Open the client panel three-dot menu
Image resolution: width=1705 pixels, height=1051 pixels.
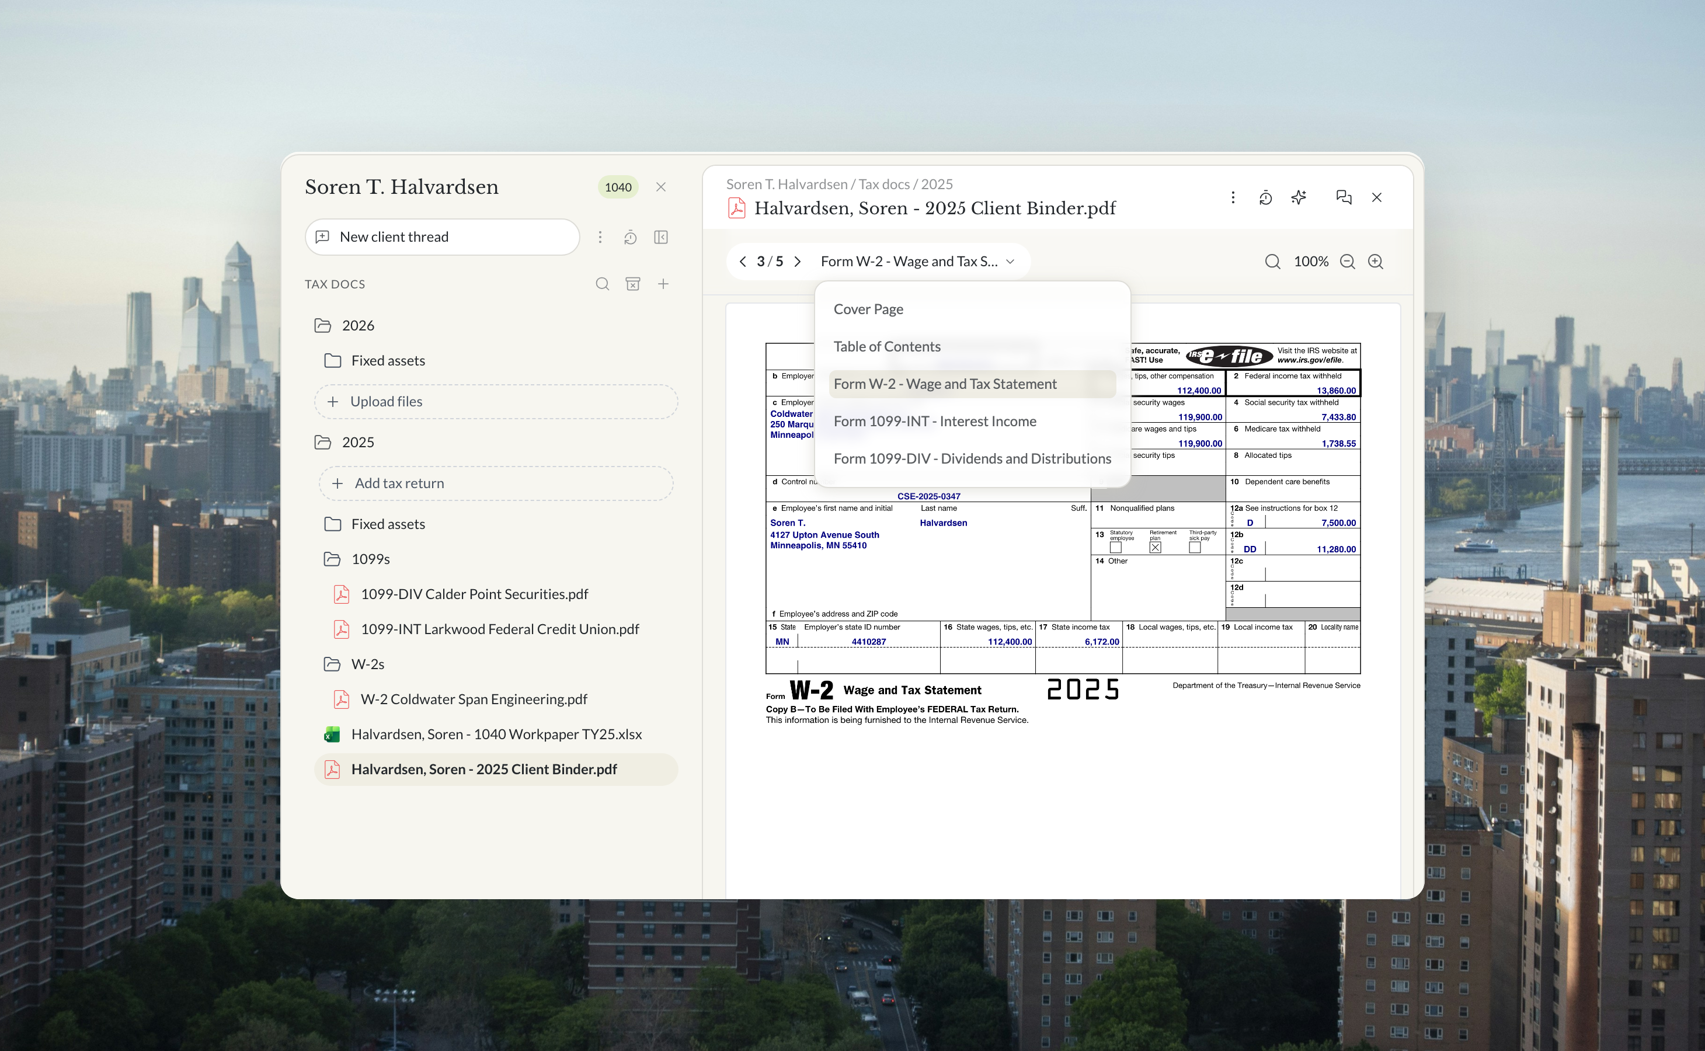(x=600, y=238)
